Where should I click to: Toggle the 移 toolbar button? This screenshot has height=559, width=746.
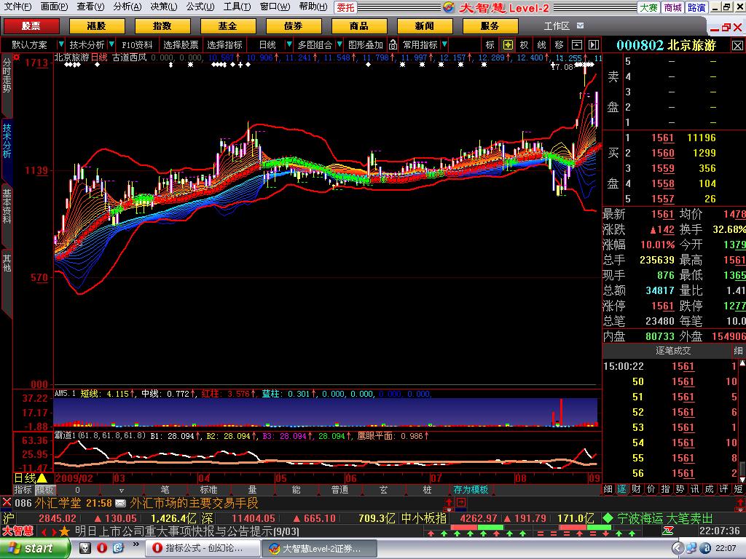point(559,44)
